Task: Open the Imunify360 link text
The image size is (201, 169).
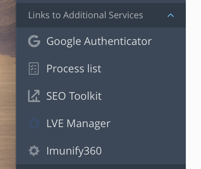Action: coord(74,151)
